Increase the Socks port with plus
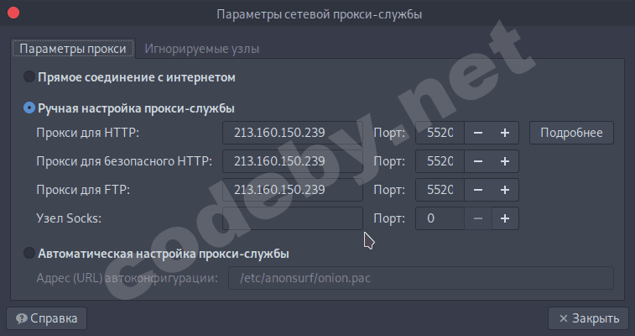This screenshot has height=336, width=635. click(505, 218)
